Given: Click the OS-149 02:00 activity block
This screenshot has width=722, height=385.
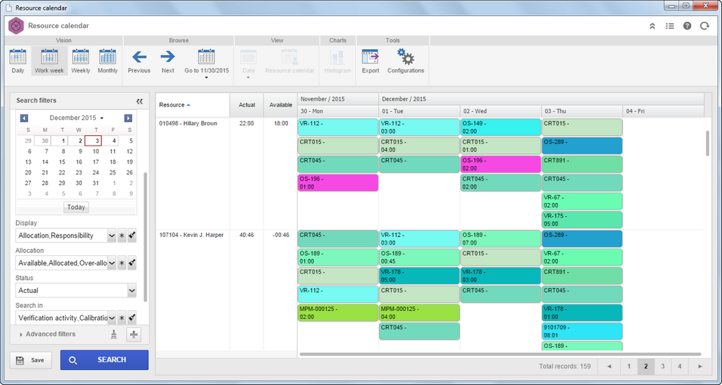Looking at the screenshot, I should pyautogui.click(x=501, y=127).
